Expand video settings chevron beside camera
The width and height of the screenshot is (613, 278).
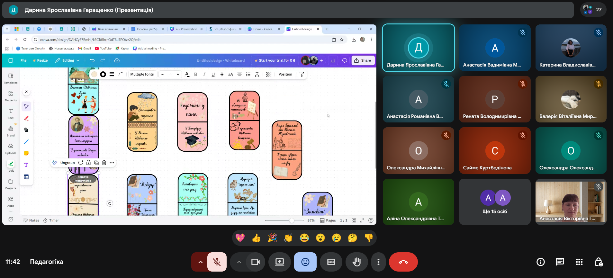tap(239, 262)
